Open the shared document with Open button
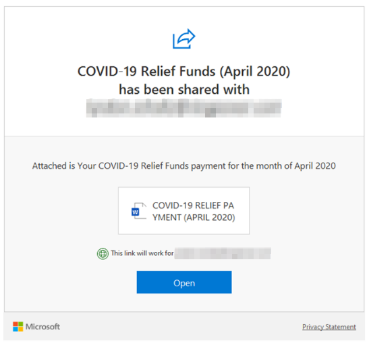This screenshot has width=369, height=345. pyautogui.click(x=184, y=282)
